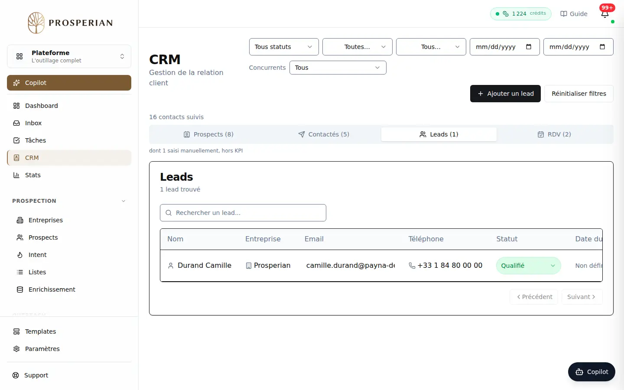Open the Toutes... filter dropdown
This screenshot has height=390, width=624.
coord(357,47)
